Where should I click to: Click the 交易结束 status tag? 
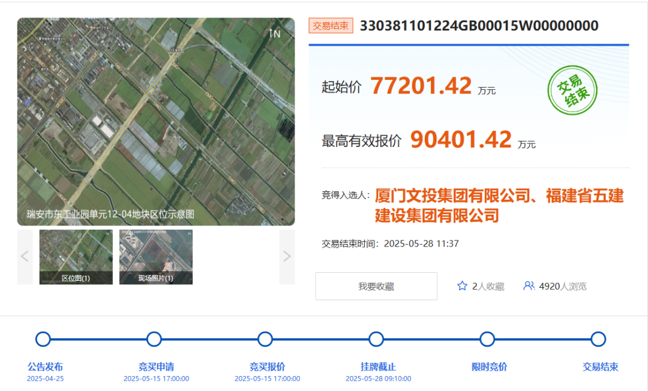[331, 26]
